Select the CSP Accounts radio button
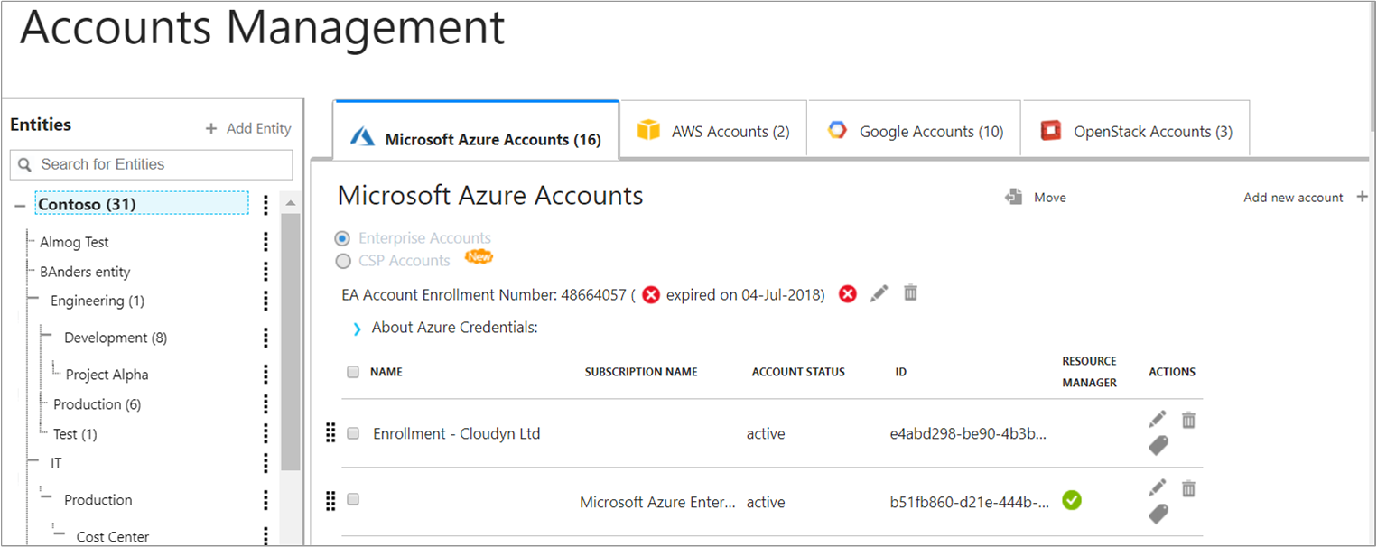The width and height of the screenshot is (1377, 547). (x=342, y=261)
